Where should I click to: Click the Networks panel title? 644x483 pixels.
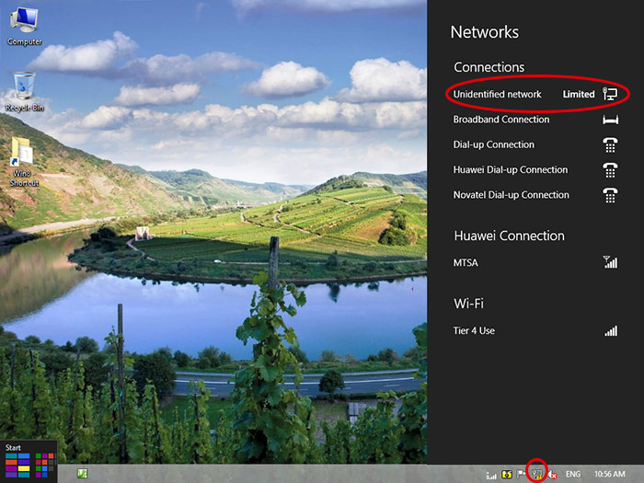(485, 32)
